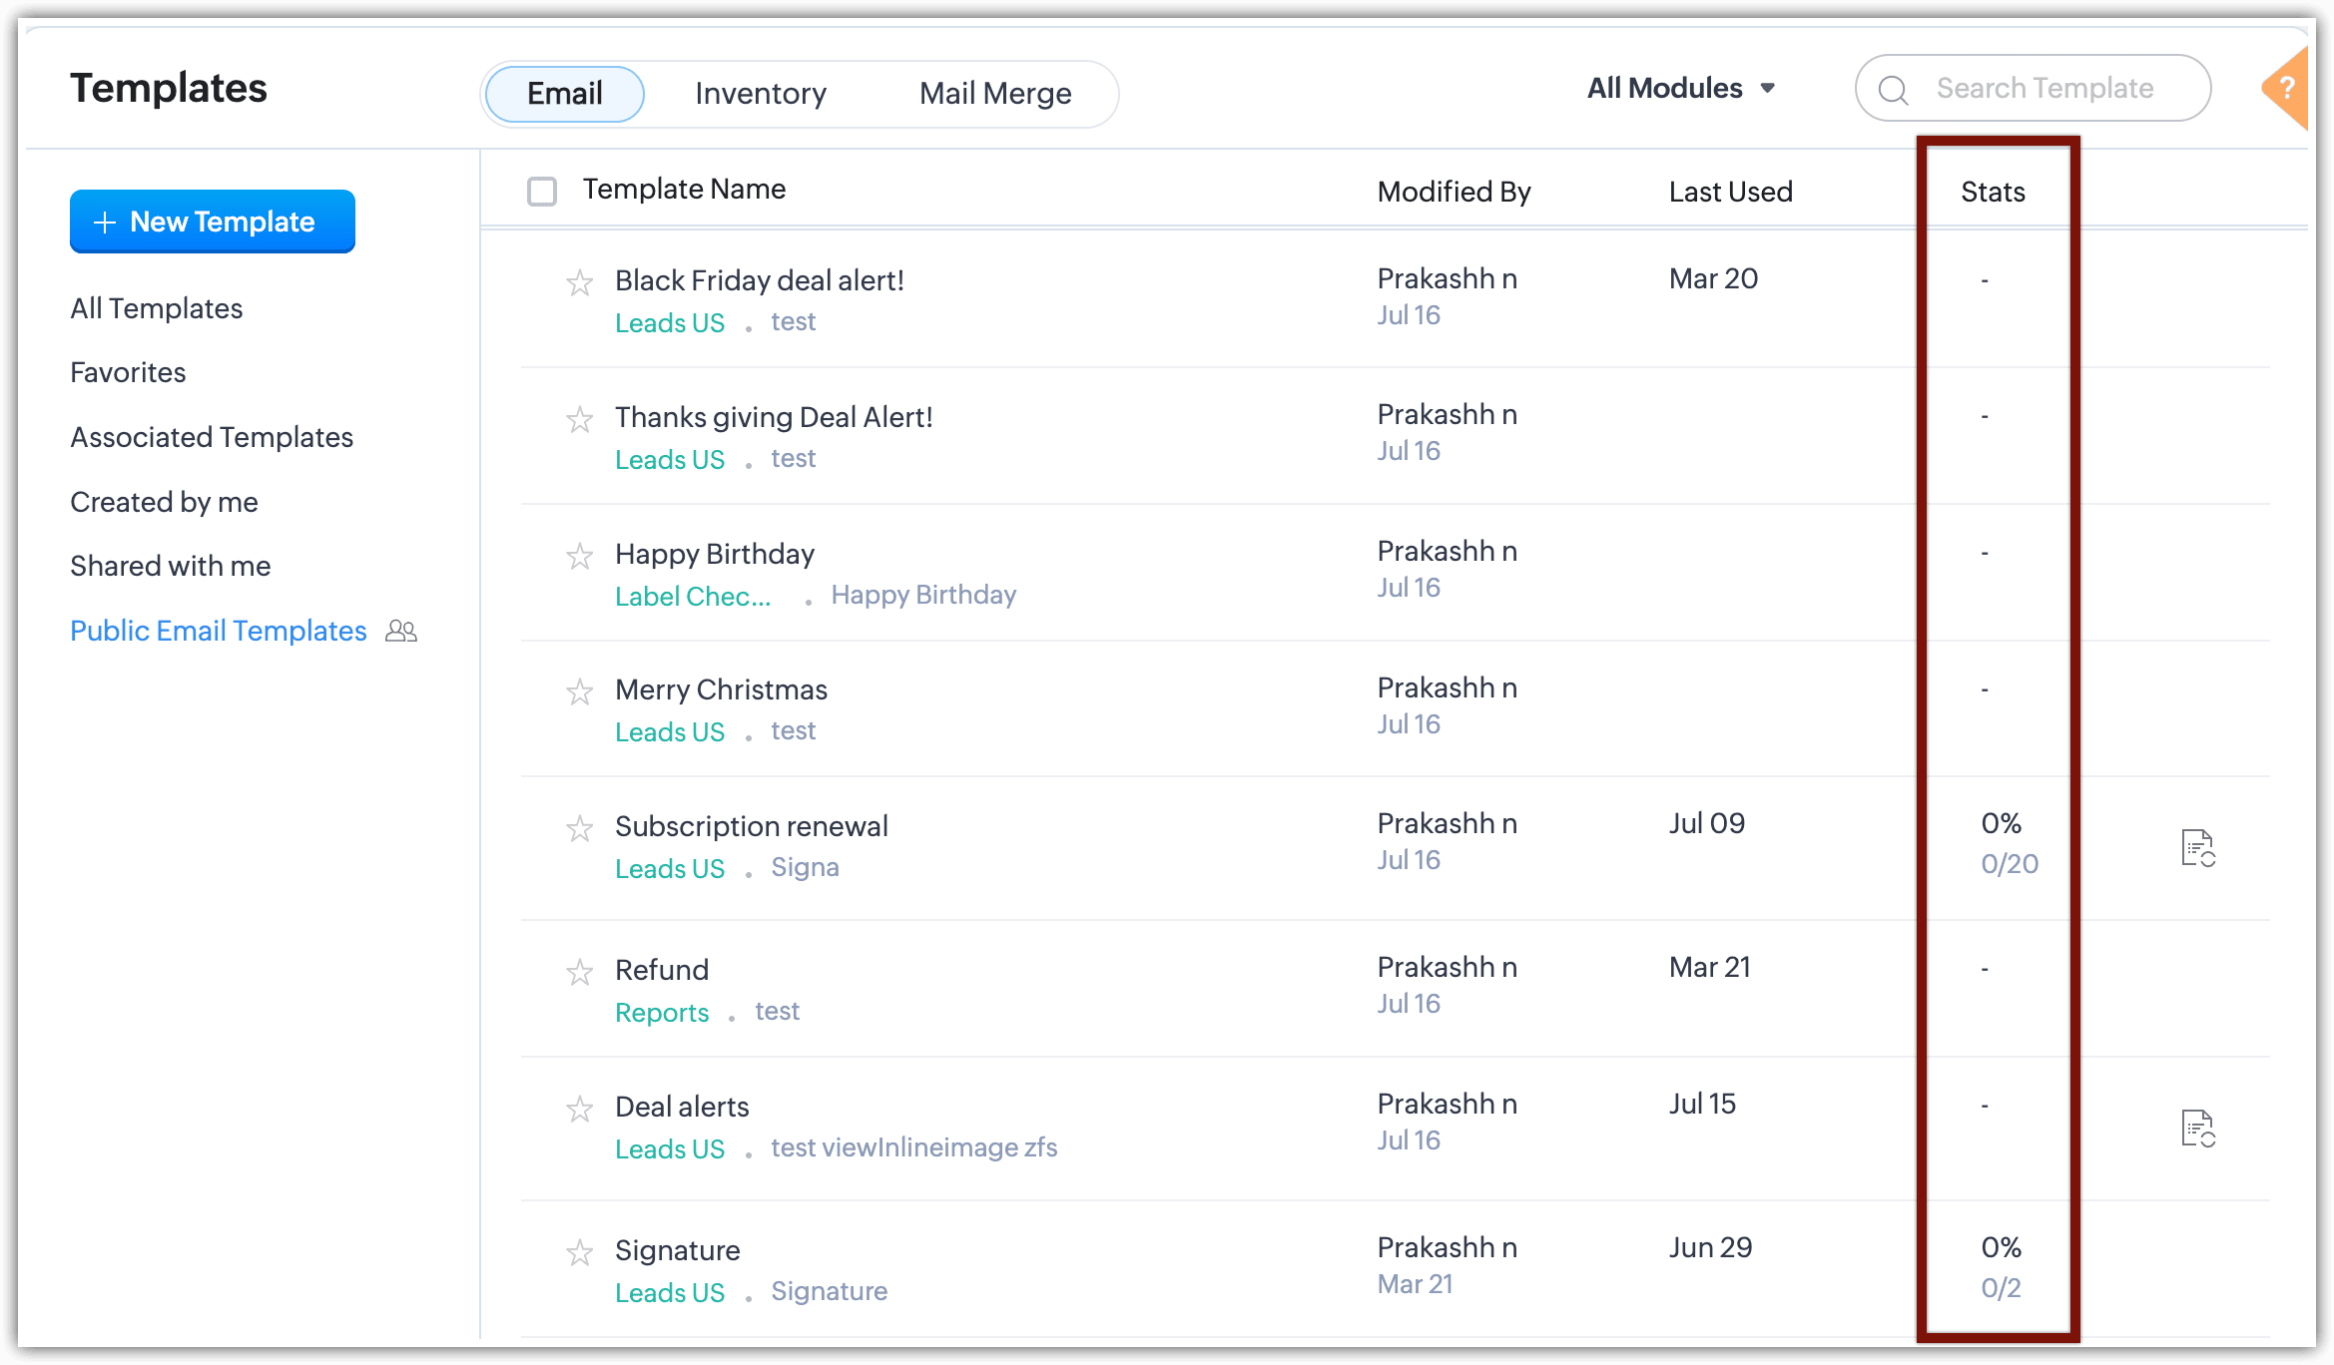Open Subscription renewal version document icon

click(2197, 848)
